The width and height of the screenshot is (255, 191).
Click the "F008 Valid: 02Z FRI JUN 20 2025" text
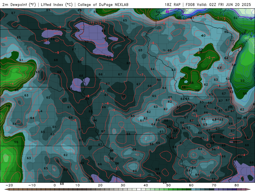click(218, 4)
